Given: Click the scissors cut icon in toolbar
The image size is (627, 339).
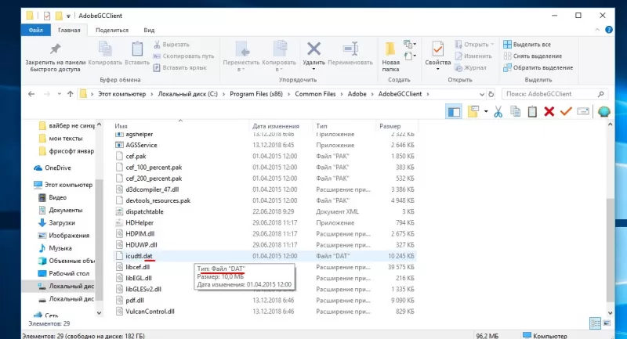Looking at the screenshot, I should tap(498, 112).
